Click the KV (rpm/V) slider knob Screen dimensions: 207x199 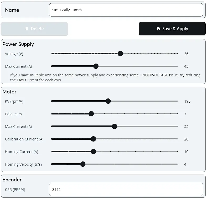[108, 101]
